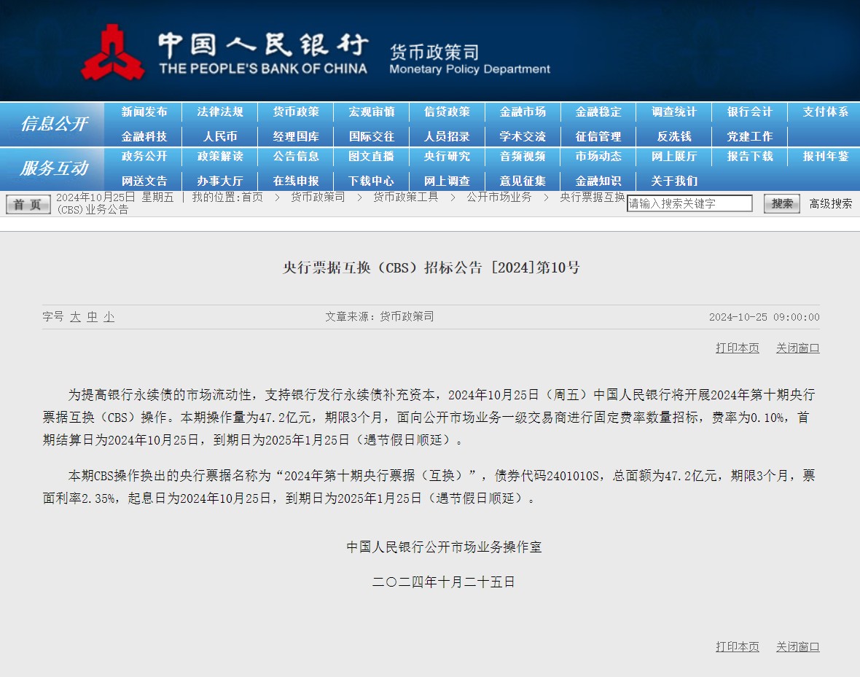Open 宏观审慎 navigation item
The height and width of the screenshot is (677, 860).
[371, 112]
